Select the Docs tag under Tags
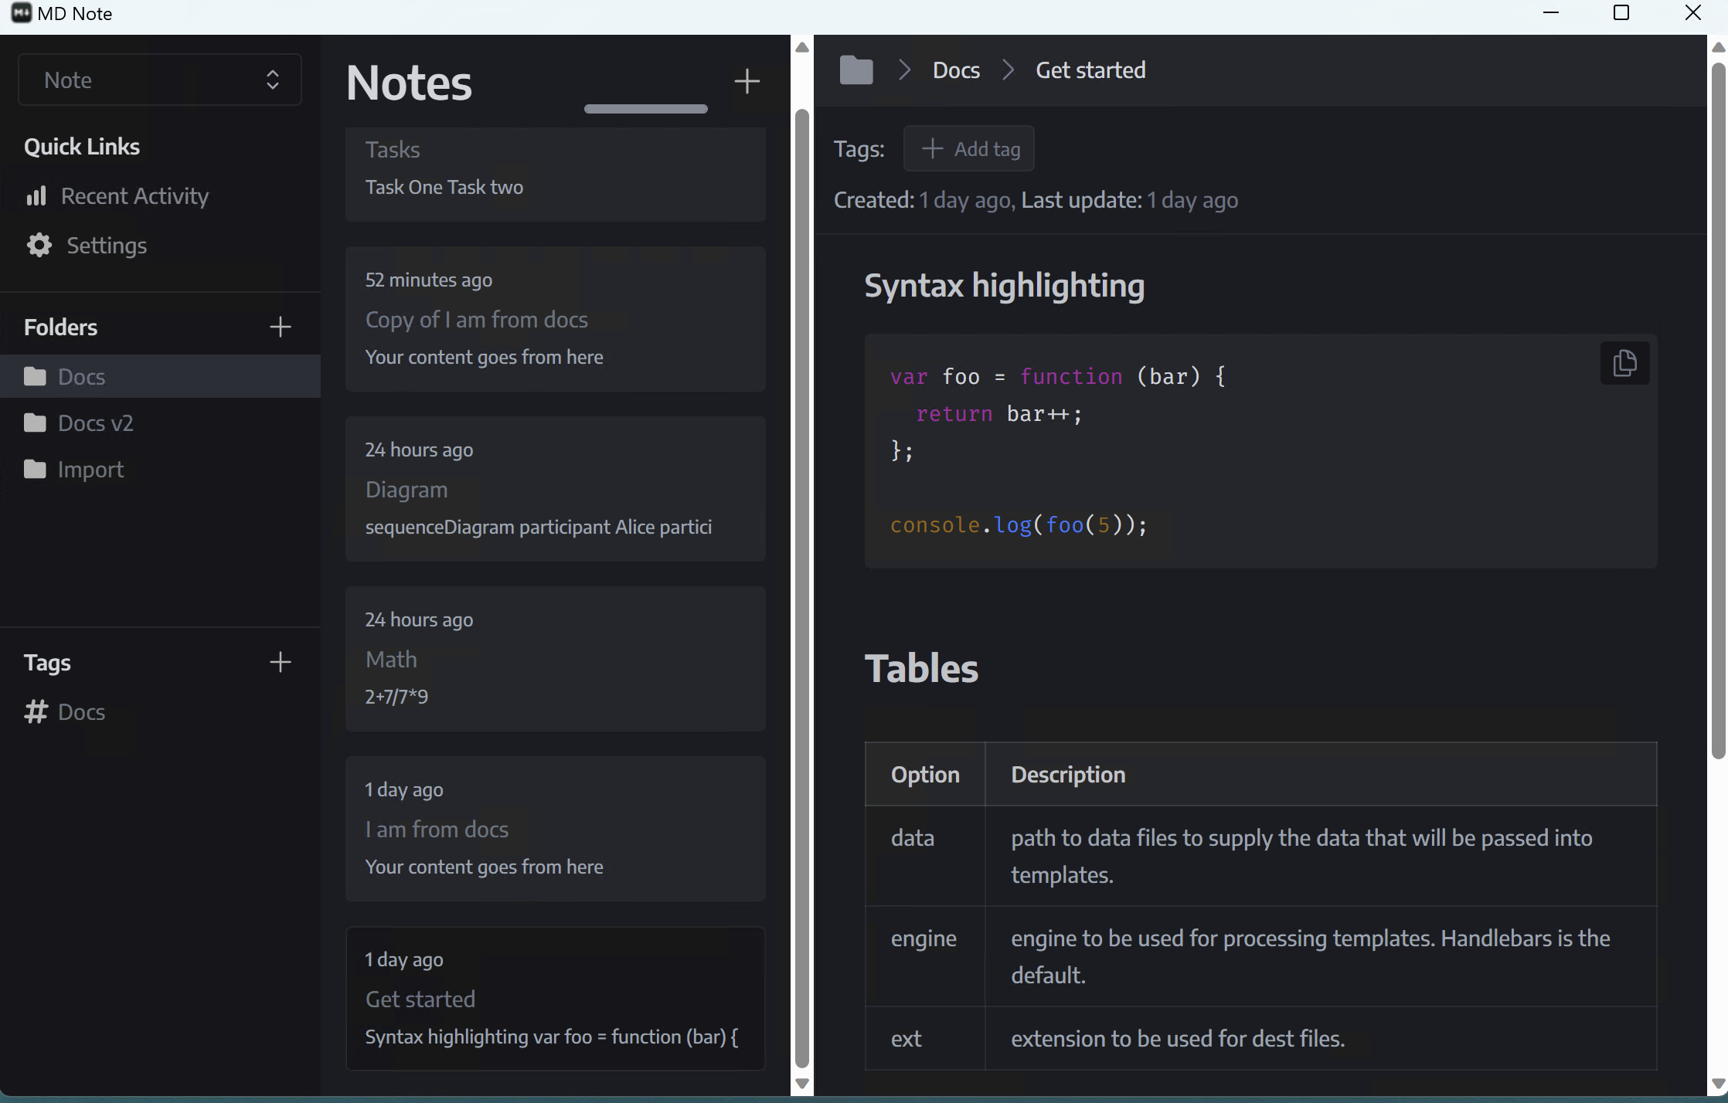 click(x=81, y=712)
